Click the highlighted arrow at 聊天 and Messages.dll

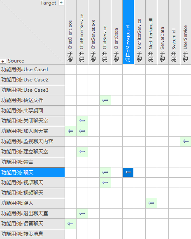[128, 172]
